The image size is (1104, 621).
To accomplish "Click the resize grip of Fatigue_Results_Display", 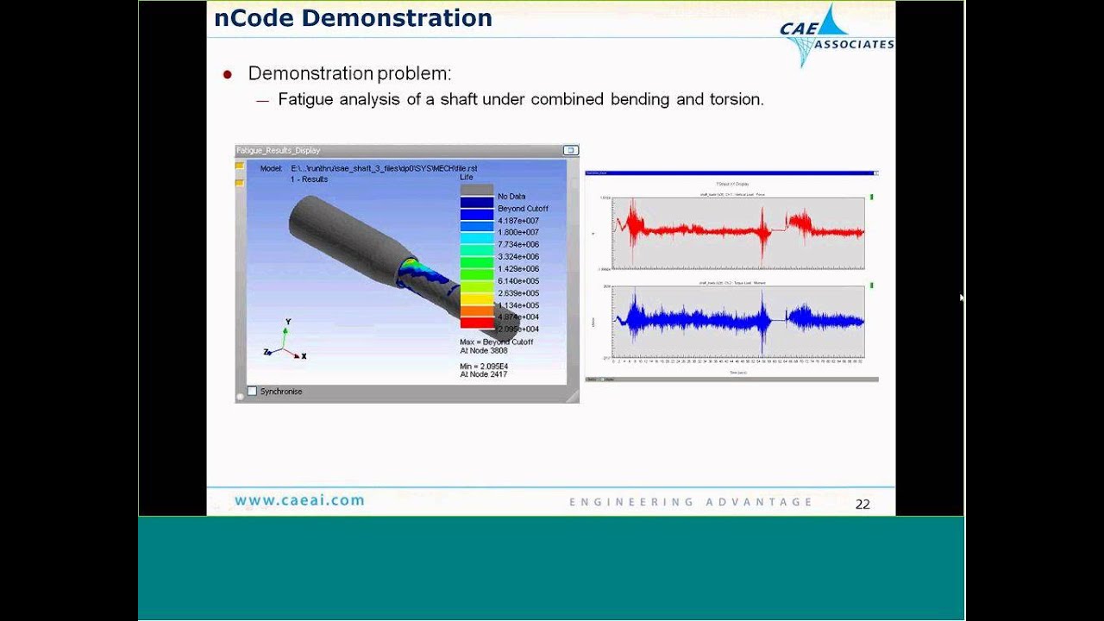I will click(571, 395).
